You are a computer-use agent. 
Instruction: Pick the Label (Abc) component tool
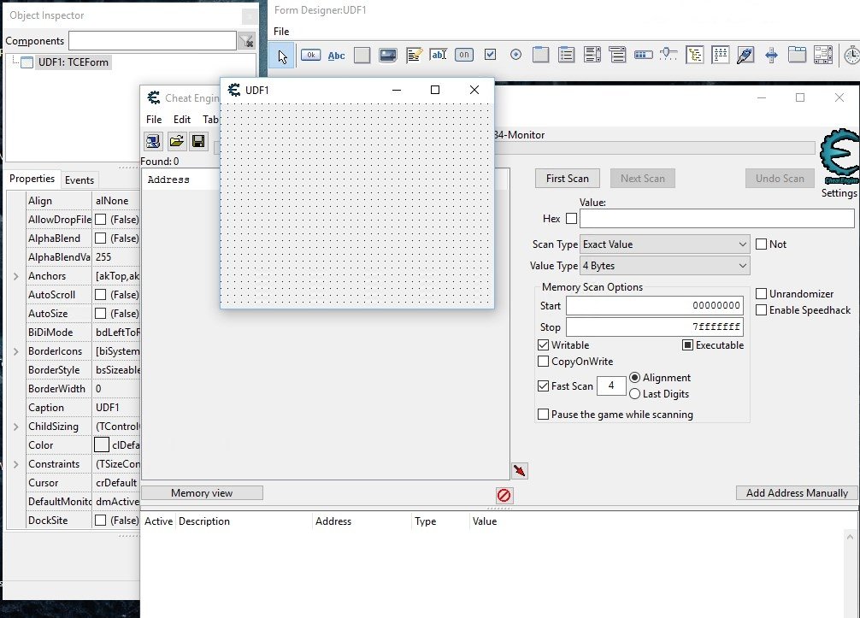click(x=337, y=56)
